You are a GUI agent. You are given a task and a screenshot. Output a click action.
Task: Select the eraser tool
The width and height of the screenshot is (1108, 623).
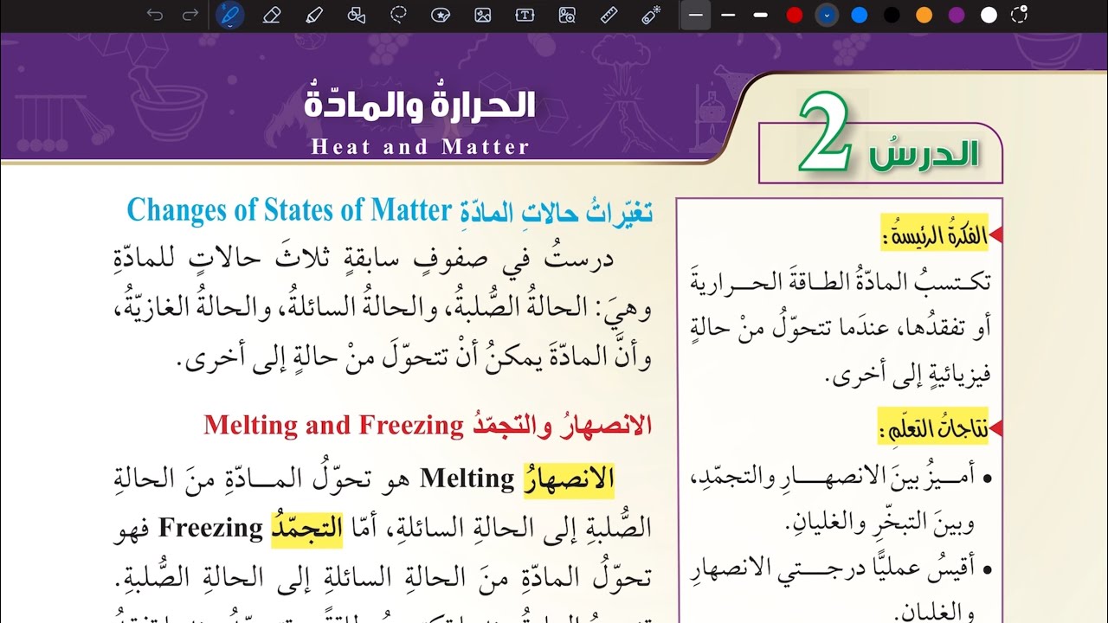(272, 15)
